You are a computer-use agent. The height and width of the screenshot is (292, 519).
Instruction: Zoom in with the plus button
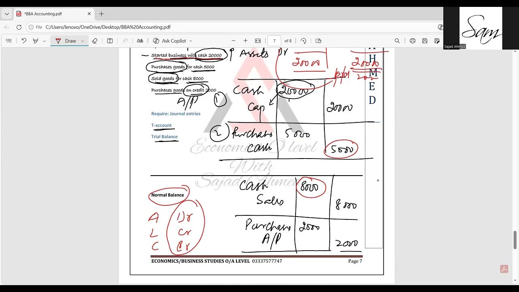(x=245, y=41)
